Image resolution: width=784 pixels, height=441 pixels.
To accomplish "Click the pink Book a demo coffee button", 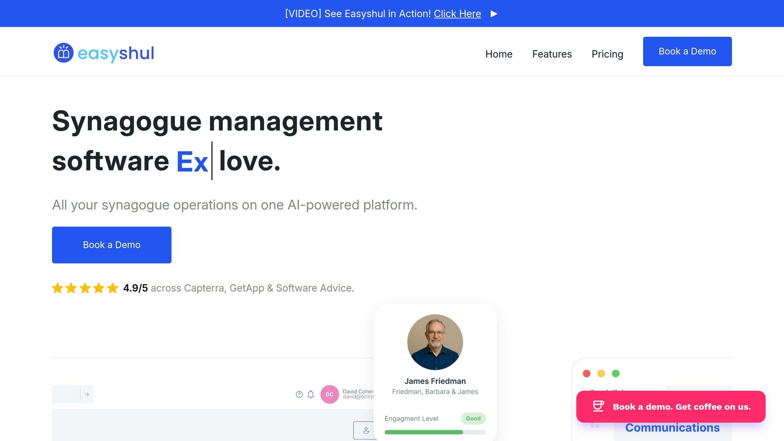I will pos(671,407).
